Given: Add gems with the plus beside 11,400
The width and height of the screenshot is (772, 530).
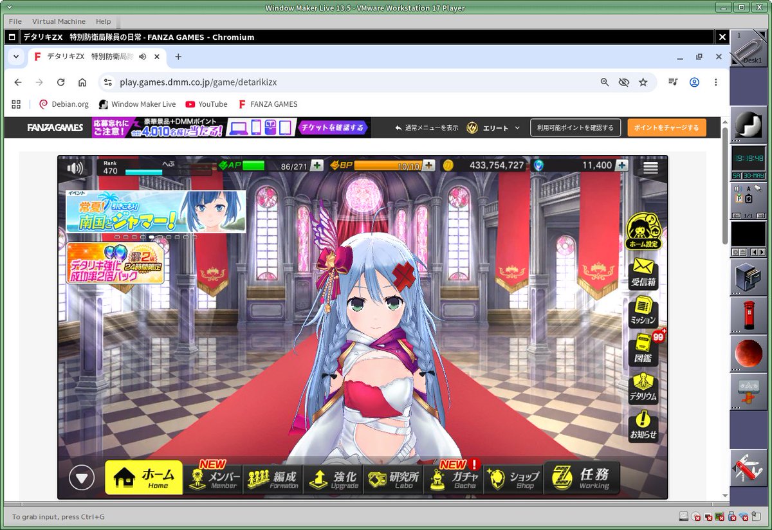Looking at the screenshot, I should (621, 165).
